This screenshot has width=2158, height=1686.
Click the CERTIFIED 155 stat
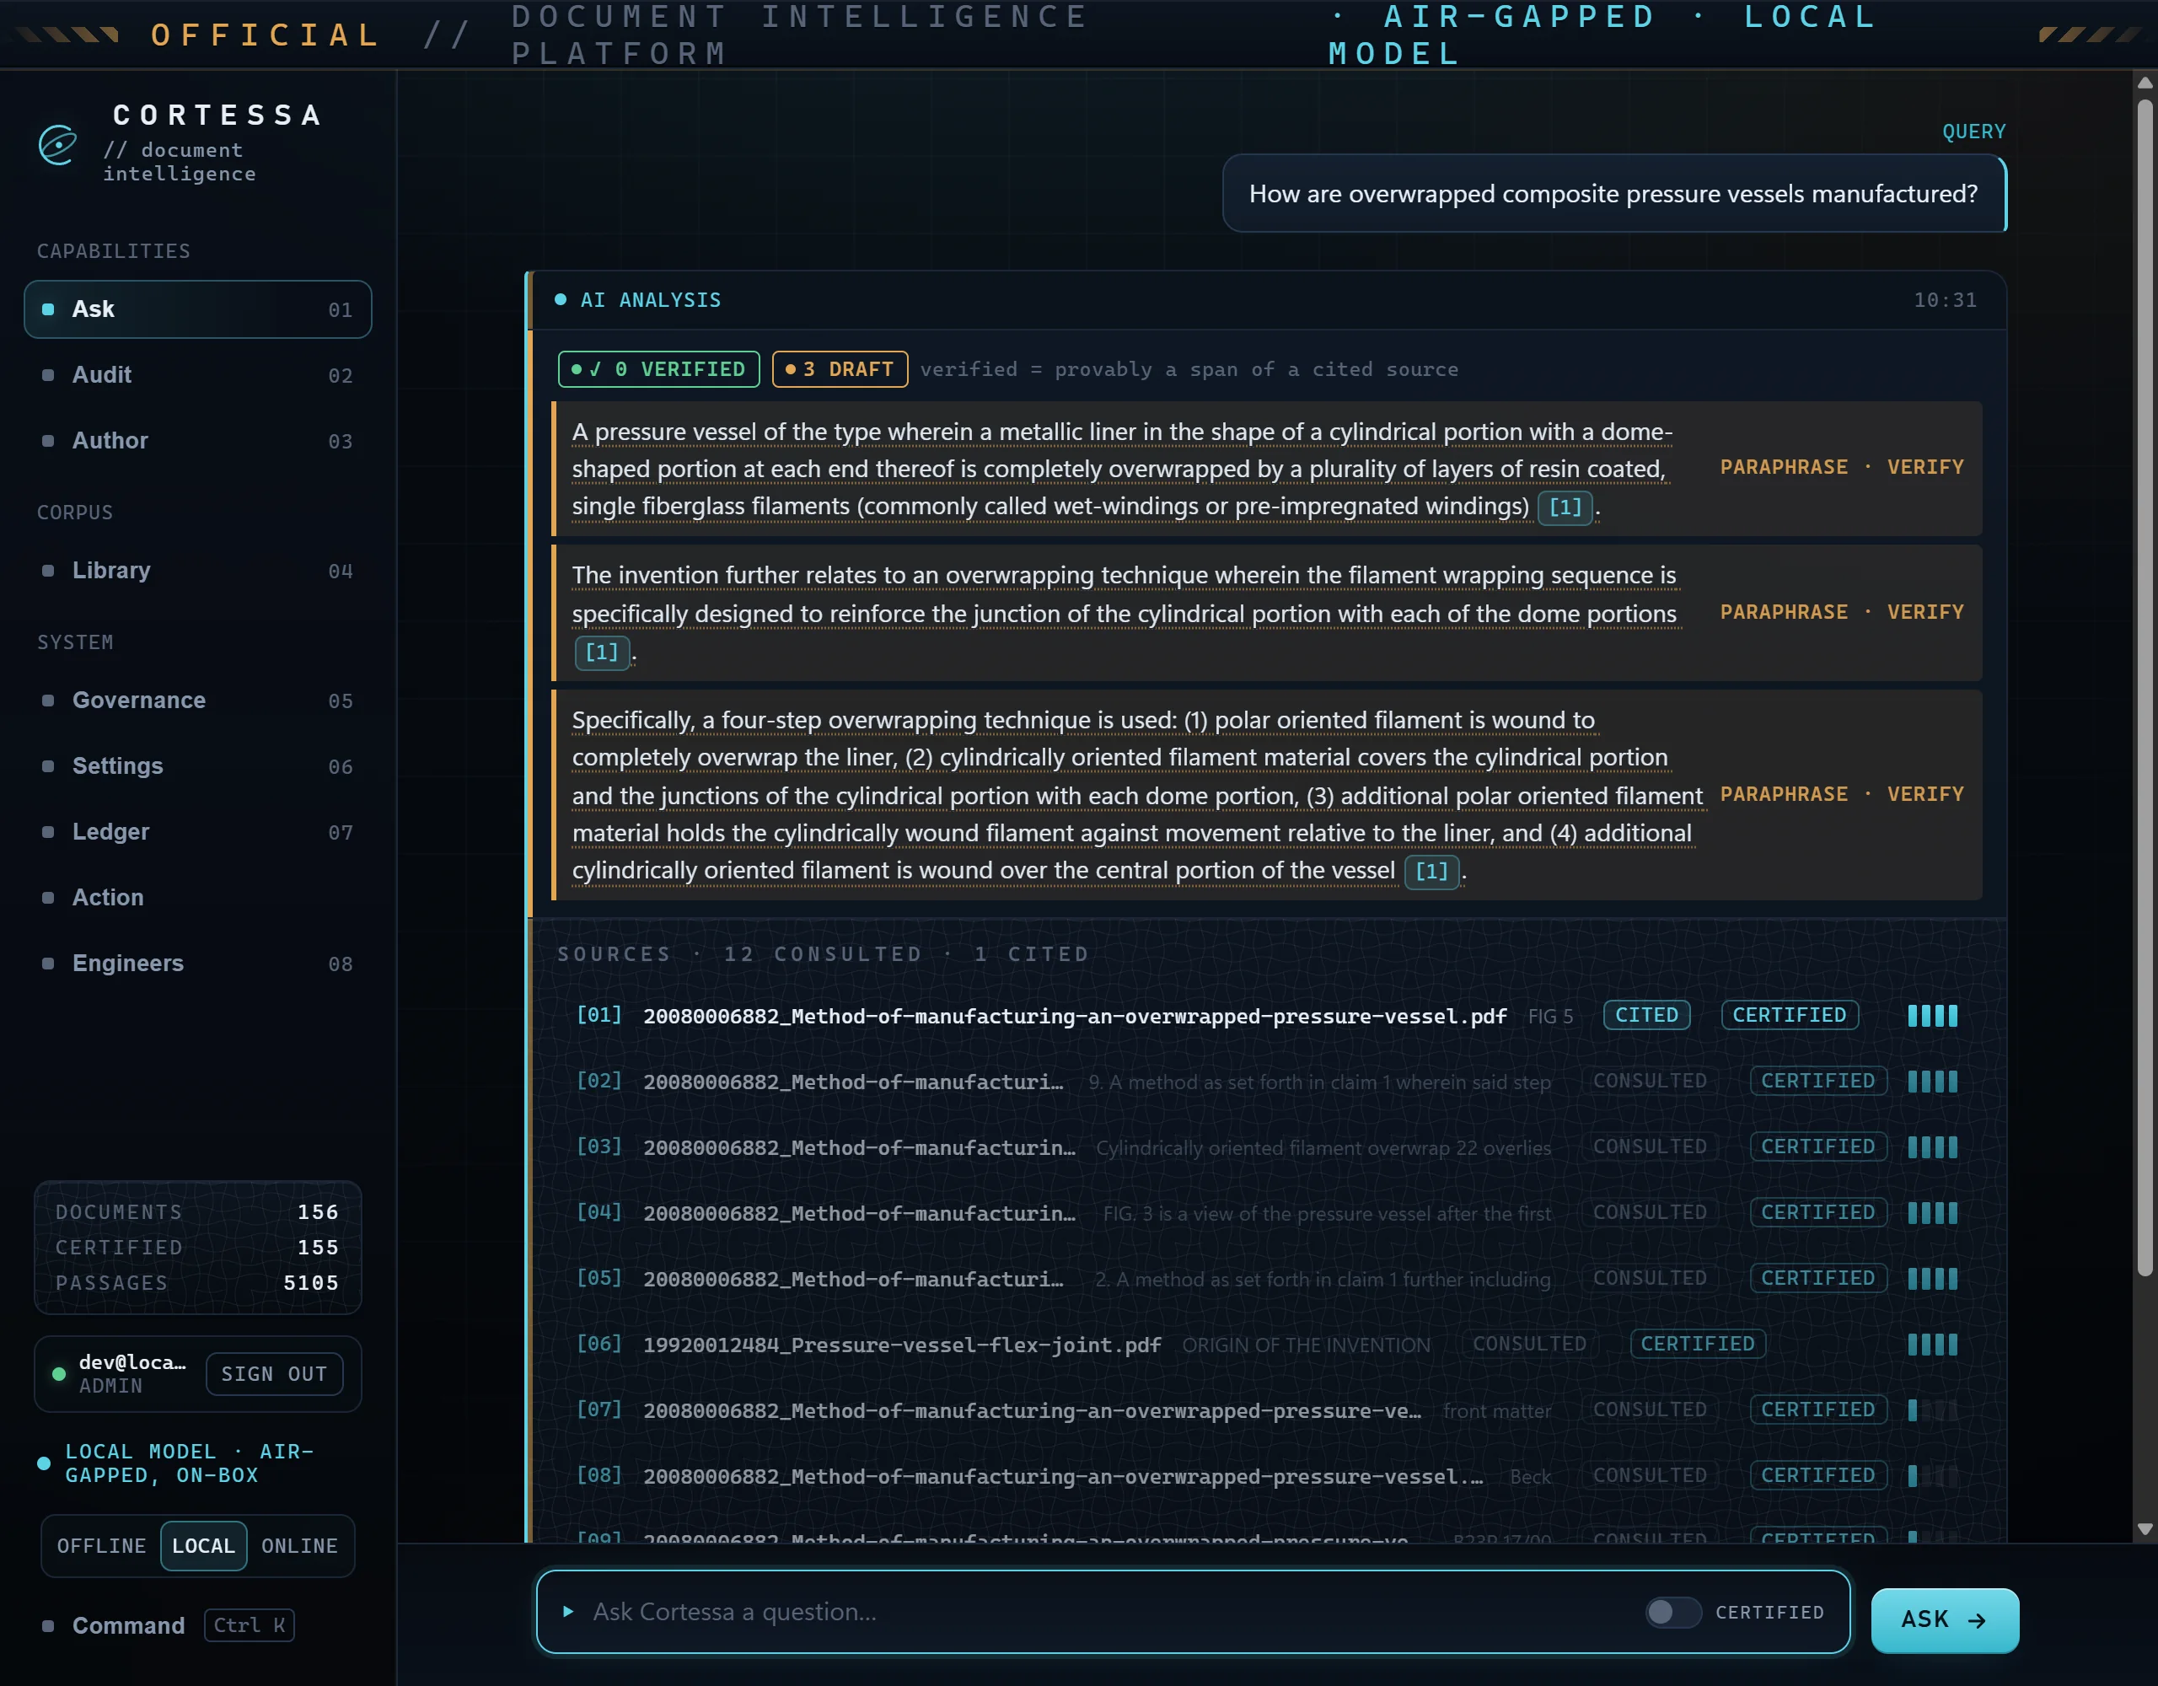tap(197, 1248)
